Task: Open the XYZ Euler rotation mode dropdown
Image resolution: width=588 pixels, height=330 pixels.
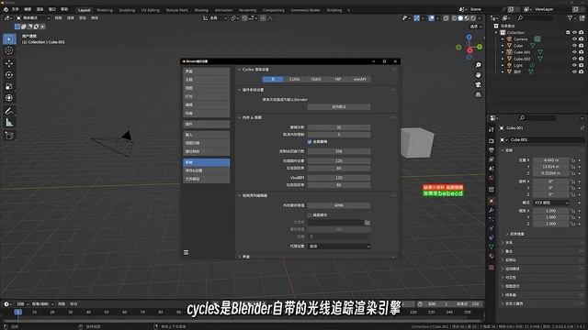Action: click(x=551, y=203)
